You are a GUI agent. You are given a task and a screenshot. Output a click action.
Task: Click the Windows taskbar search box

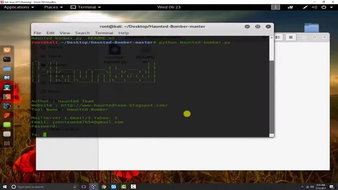44,186
